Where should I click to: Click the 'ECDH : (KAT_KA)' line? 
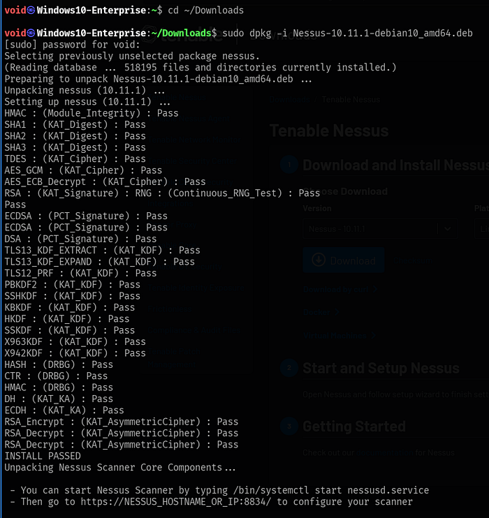[64, 410]
